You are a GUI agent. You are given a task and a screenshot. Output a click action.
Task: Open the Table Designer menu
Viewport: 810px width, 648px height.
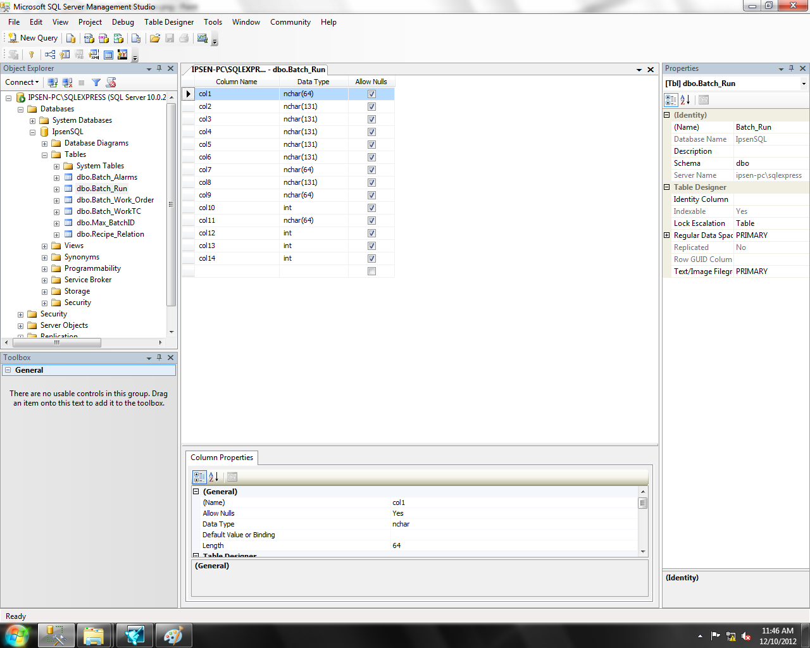tap(168, 22)
